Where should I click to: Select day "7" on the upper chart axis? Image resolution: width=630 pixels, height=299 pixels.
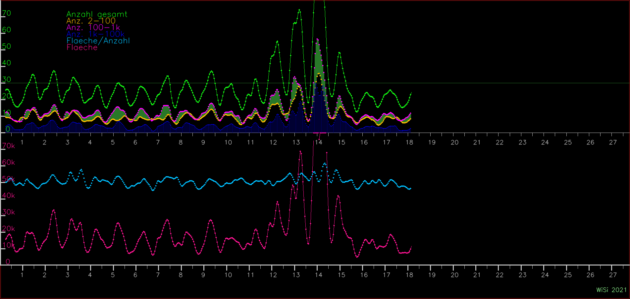click(158, 142)
